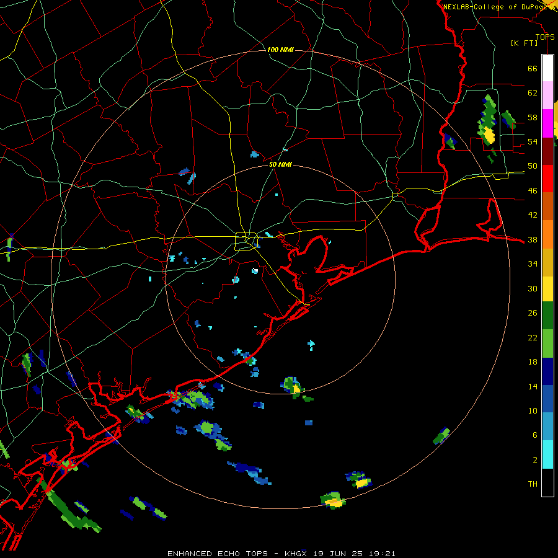This screenshot has width=558, height=558.
Task: Click the legend value '46'
Action: click(533, 191)
